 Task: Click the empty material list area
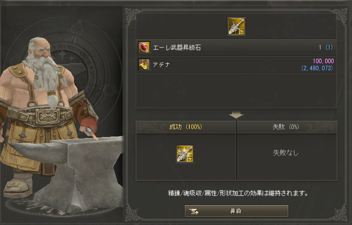[236, 91]
